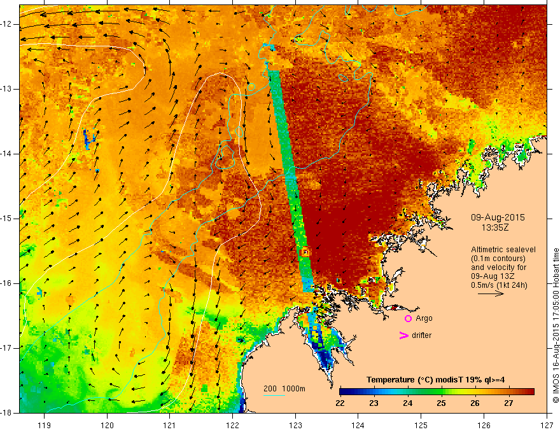
Task: Click latitude axis label '-14'
Action: click(6, 154)
